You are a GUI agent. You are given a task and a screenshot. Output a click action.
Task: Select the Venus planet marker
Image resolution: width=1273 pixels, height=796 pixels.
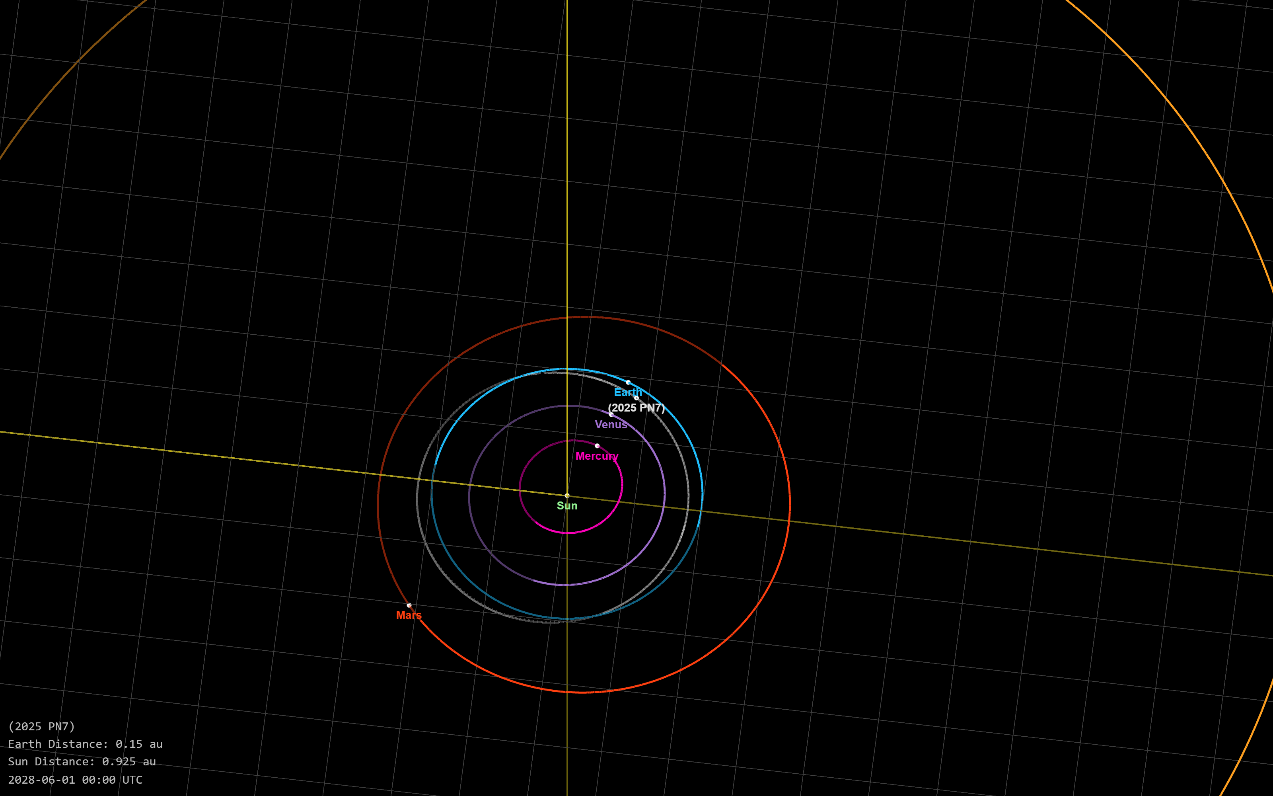[611, 416]
